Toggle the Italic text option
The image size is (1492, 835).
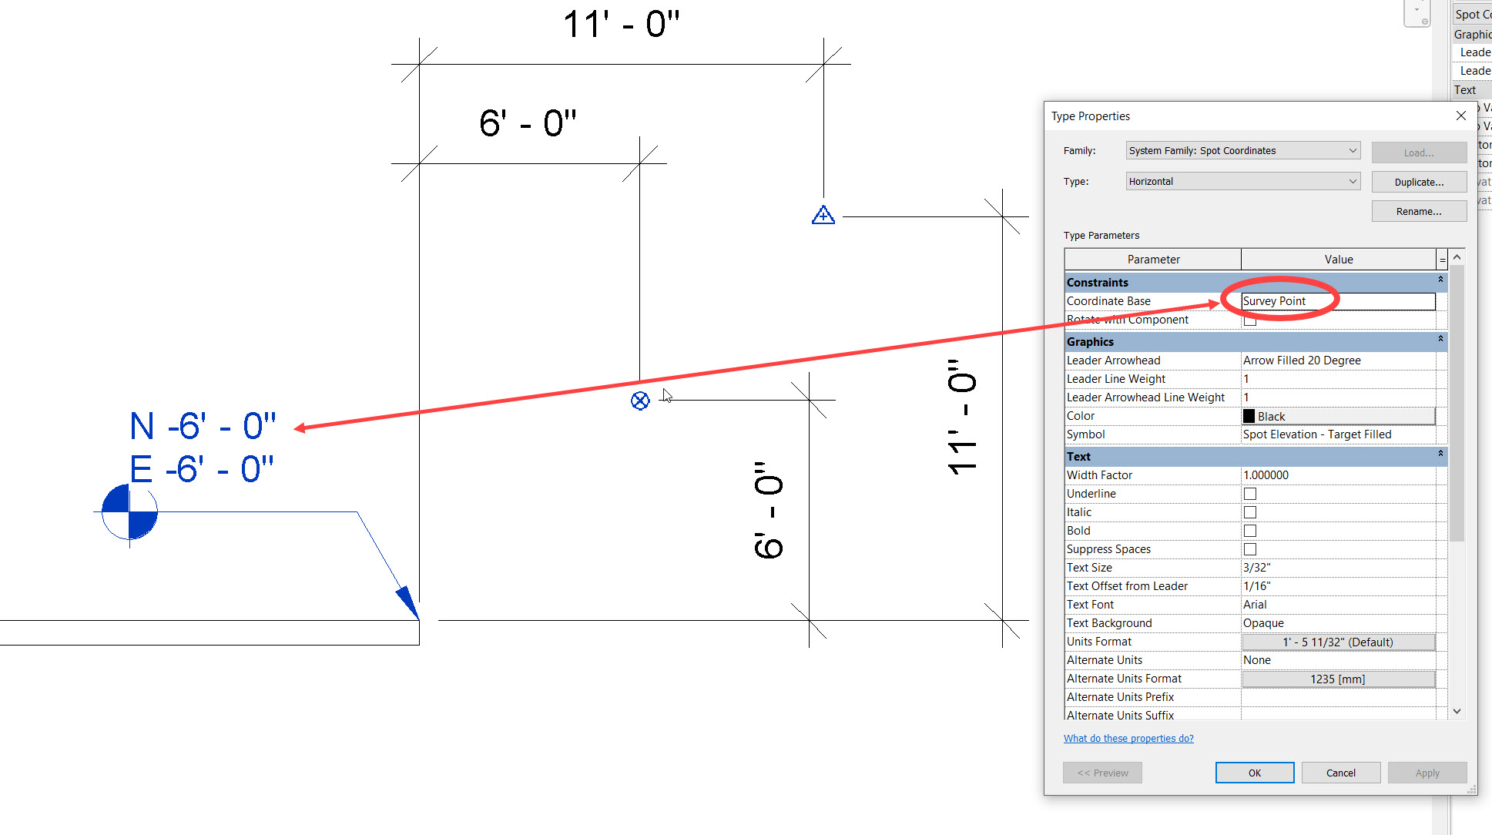(1250, 511)
